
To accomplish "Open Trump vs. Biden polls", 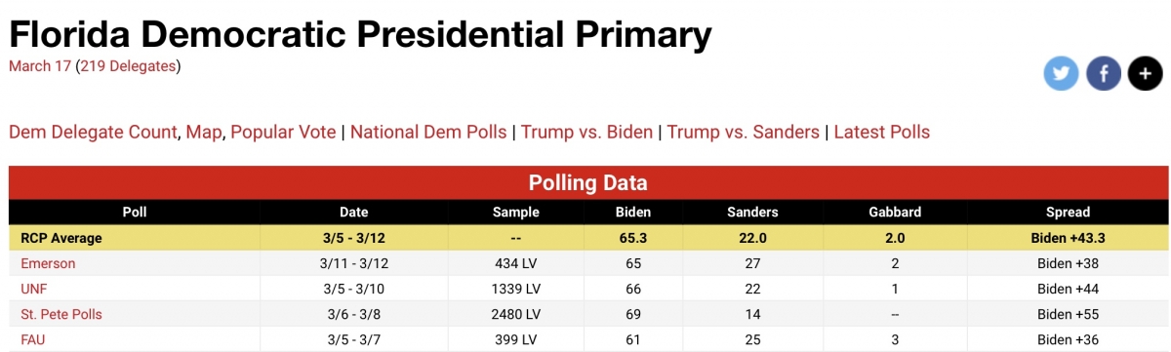I will pyautogui.click(x=586, y=132).
